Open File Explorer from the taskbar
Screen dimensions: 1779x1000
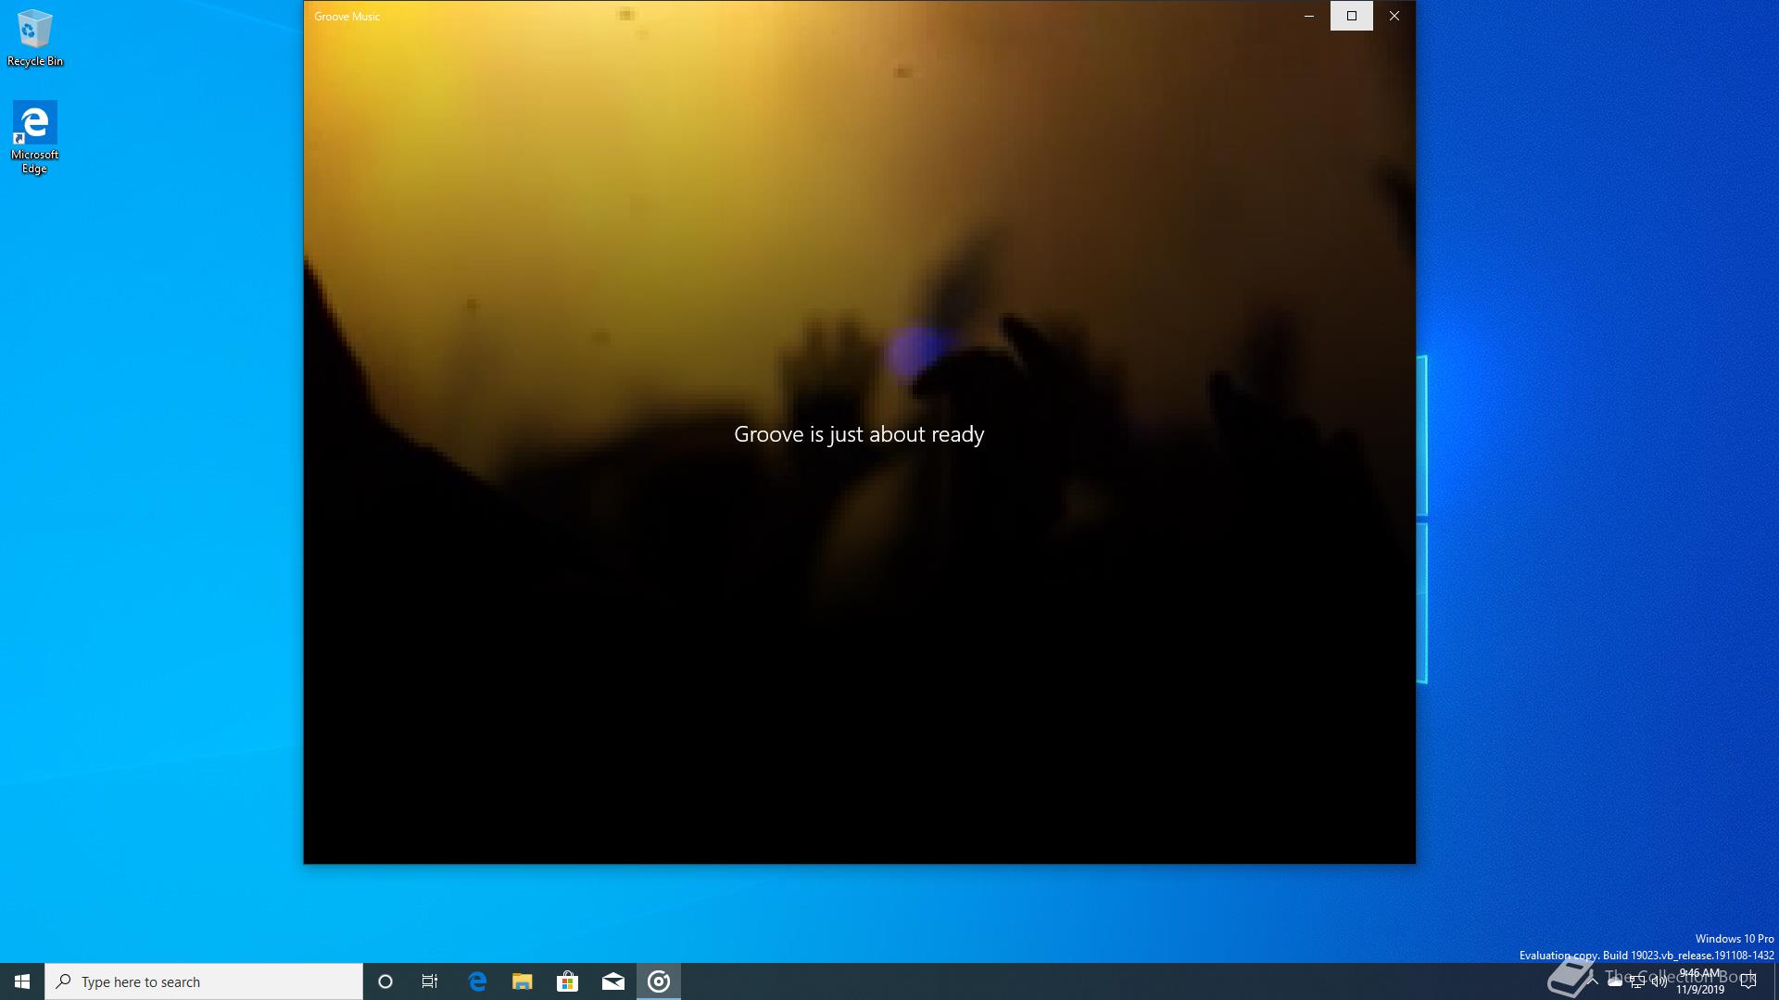point(523,981)
